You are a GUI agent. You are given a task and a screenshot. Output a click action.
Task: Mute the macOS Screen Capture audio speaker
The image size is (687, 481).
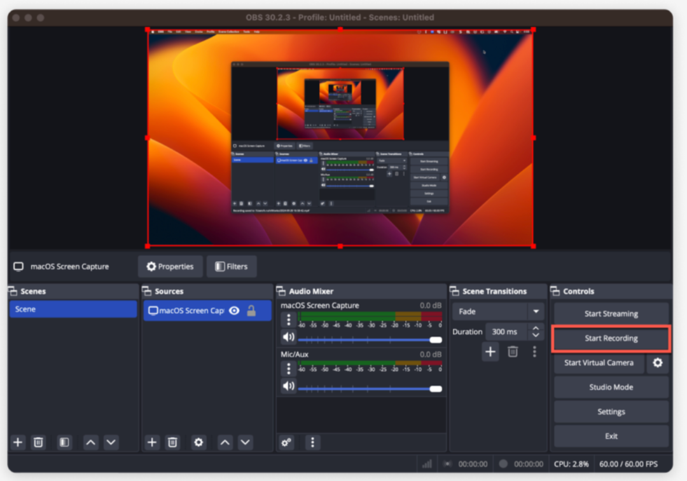click(x=288, y=337)
